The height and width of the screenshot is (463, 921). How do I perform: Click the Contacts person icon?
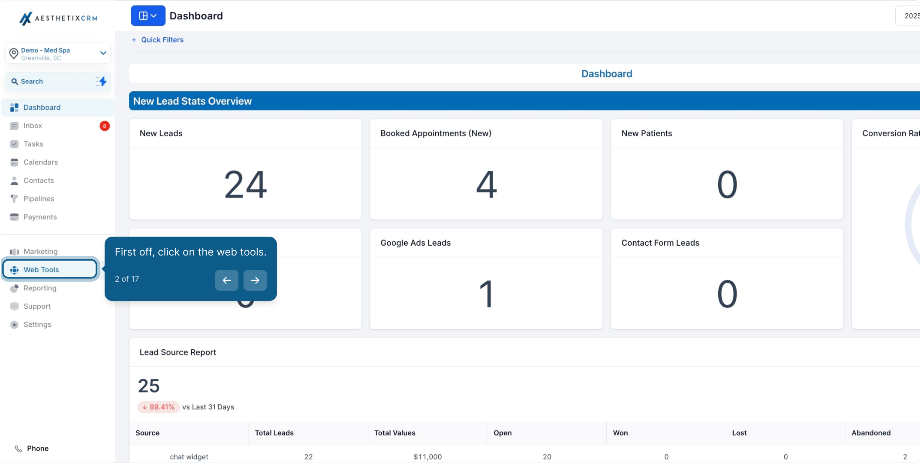14,180
